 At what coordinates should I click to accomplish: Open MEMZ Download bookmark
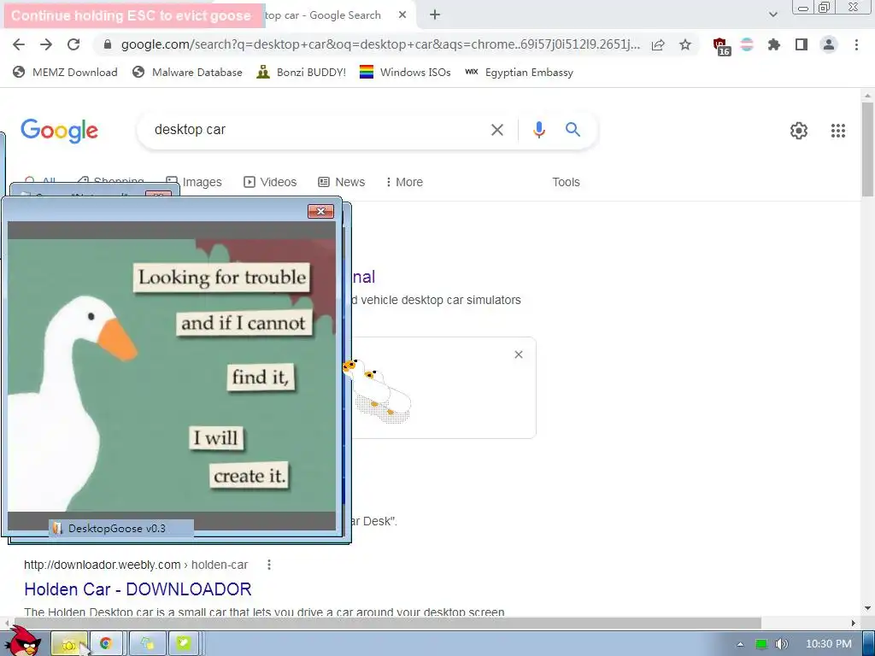65,72
